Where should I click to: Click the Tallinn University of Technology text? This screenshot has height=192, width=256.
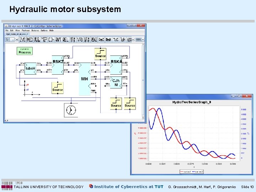48,187
